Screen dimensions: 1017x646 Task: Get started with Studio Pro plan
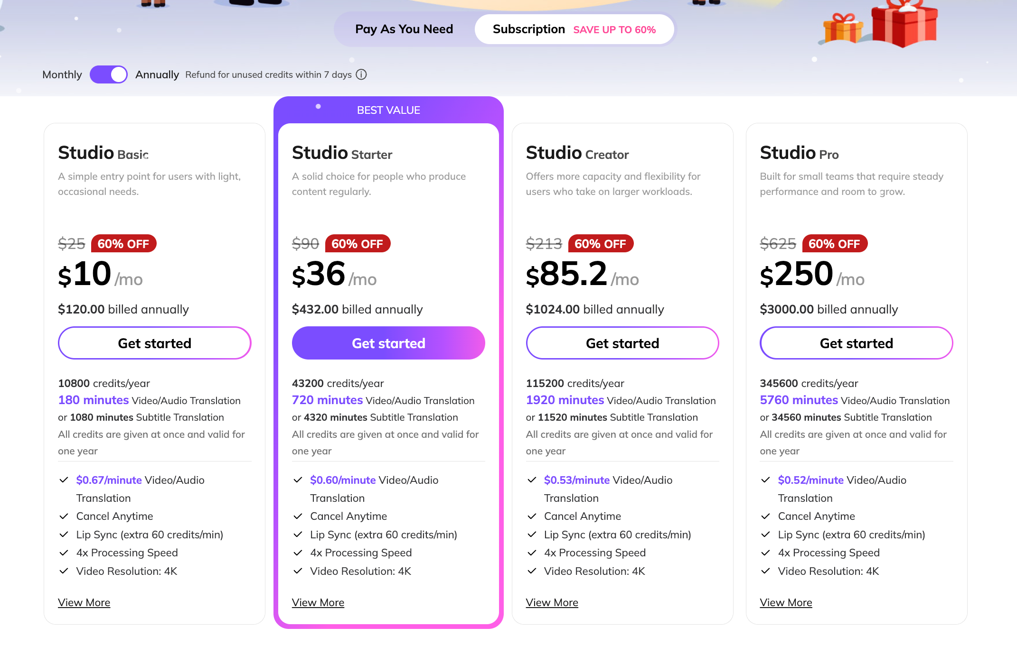(856, 343)
